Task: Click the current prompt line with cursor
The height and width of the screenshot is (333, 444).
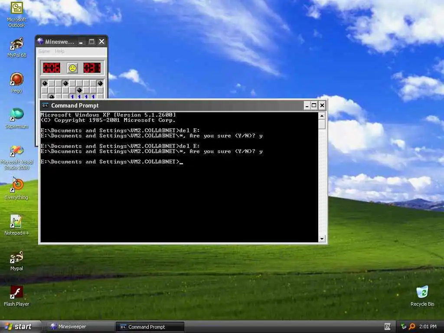Action: tap(111, 162)
